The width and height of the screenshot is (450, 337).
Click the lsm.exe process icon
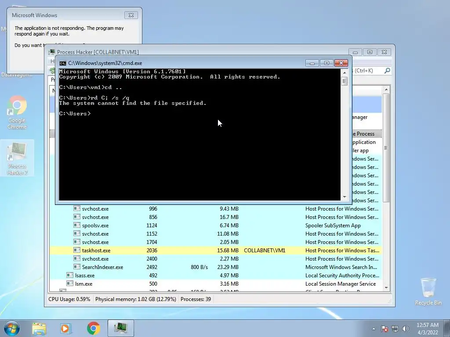[x=70, y=283]
